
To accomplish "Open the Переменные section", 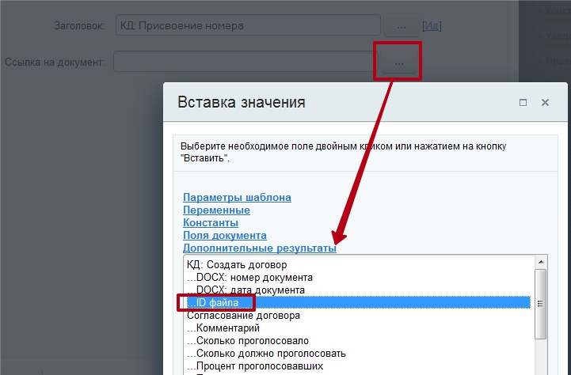I will tap(216, 210).
